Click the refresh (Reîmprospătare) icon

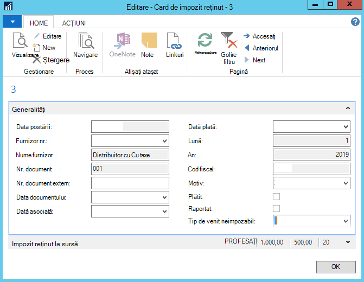click(205, 40)
